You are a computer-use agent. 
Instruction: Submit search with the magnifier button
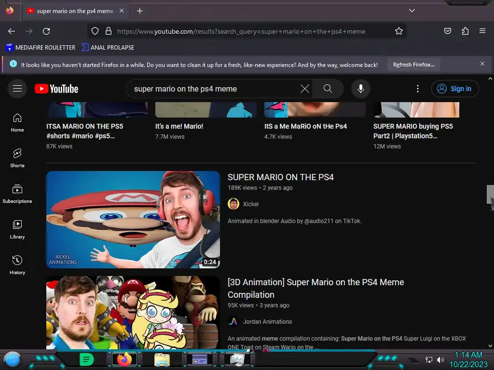[x=328, y=89]
